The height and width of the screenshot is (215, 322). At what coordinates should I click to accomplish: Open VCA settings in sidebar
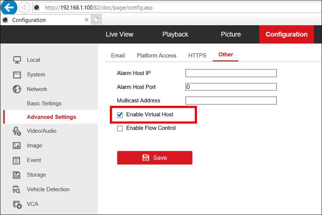pyautogui.click(x=33, y=204)
